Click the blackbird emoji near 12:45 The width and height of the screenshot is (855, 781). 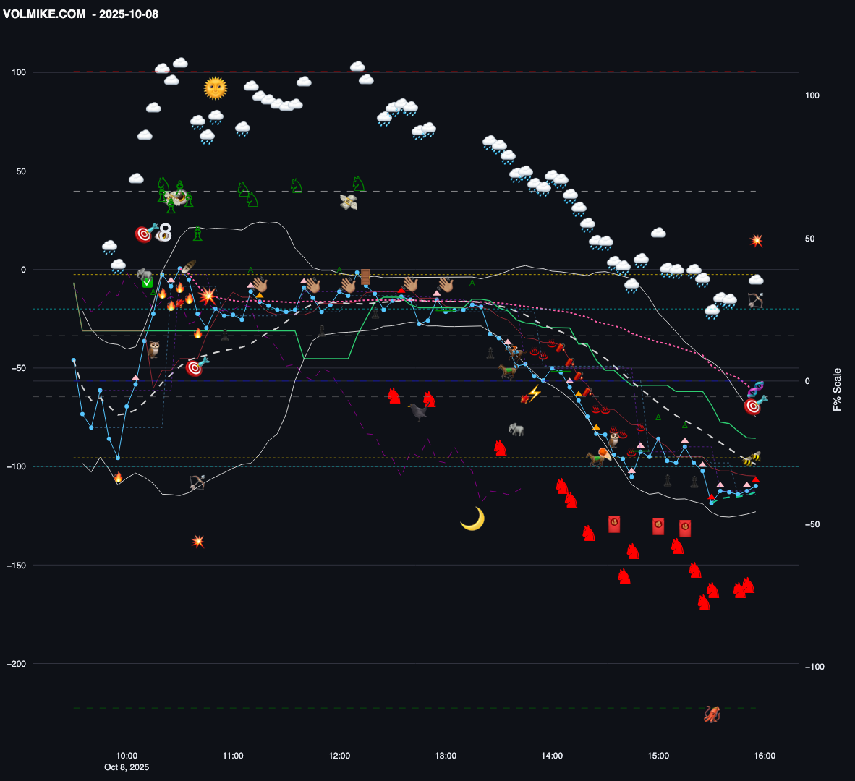click(418, 411)
